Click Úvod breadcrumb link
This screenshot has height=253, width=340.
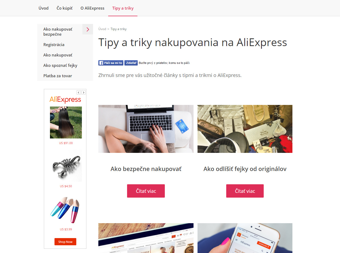point(102,29)
